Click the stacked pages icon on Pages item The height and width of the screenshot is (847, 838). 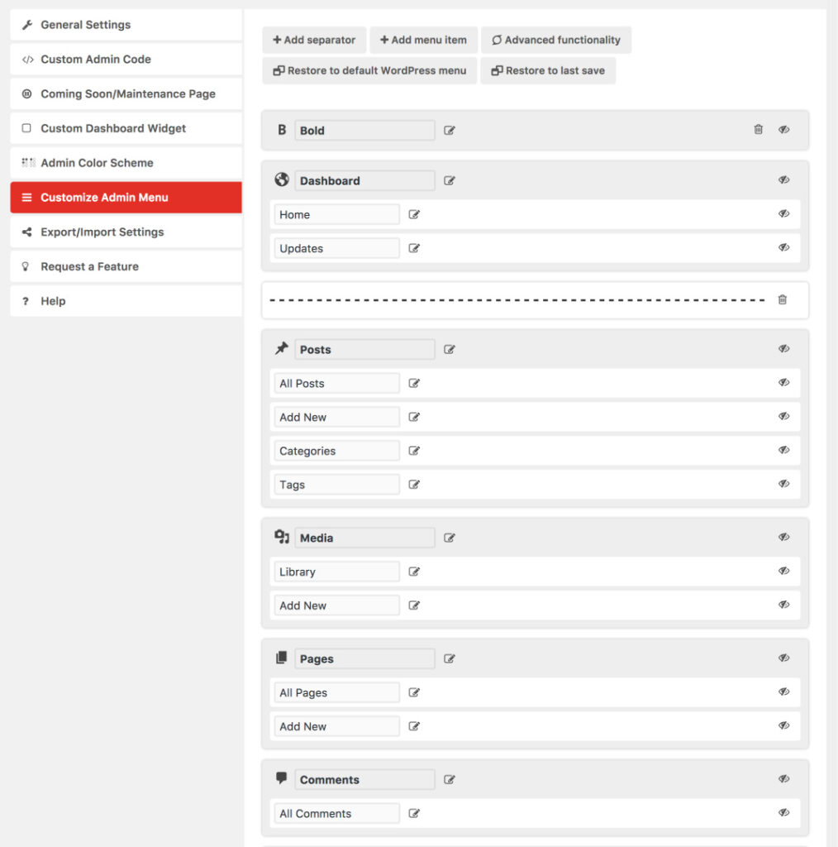[x=281, y=658]
